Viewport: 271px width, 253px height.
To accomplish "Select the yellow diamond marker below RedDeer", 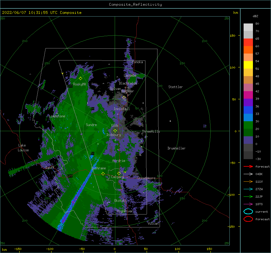I will coord(124,98).
